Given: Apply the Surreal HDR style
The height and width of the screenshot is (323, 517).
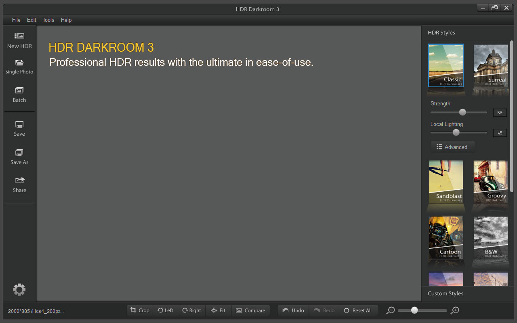Looking at the screenshot, I should pyautogui.click(x=490, y=65).
